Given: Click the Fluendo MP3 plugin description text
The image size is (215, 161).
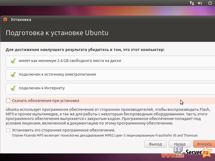Looking at the screenshot, I should (x=99, y=135).
